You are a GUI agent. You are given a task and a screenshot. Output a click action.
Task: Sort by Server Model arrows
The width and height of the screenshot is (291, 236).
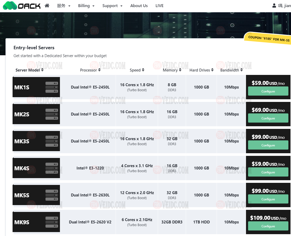coord(42,70)
